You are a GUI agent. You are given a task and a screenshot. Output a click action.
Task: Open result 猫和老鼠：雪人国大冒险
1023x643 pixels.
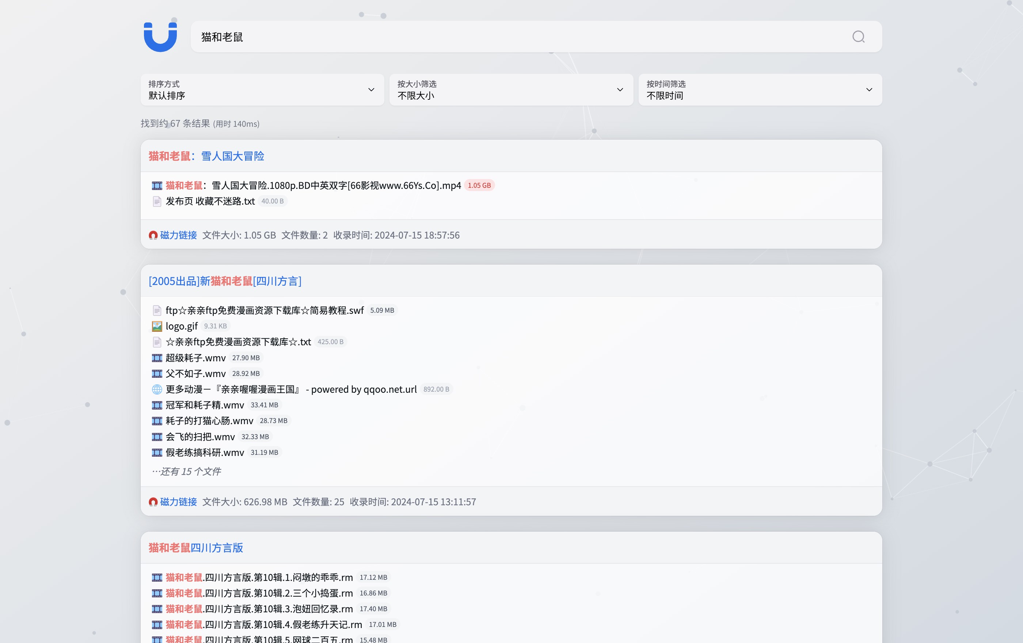[206, 156]
